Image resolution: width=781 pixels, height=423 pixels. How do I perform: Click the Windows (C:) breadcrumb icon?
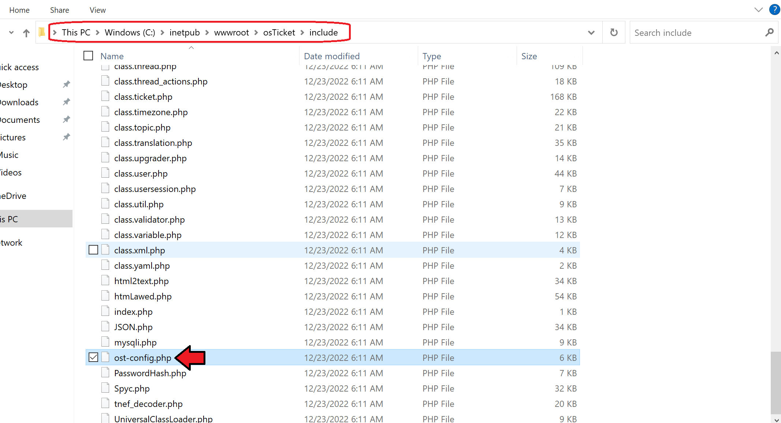coord(129,32)
